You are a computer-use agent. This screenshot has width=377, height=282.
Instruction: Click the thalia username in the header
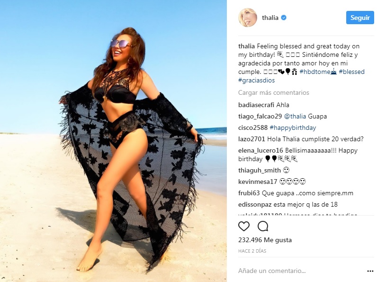[270, 18]
